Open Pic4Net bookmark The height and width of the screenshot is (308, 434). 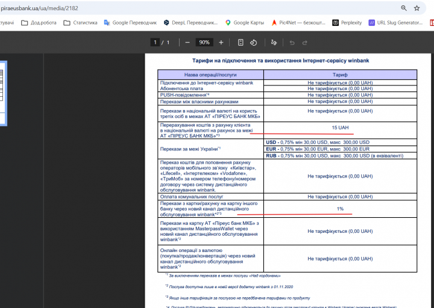[x=298, y=23]
